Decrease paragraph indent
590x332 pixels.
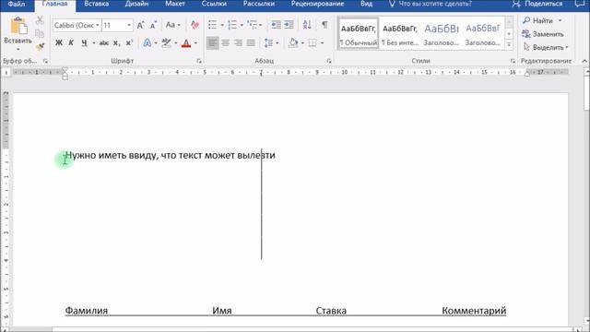(x=276, y=25)
